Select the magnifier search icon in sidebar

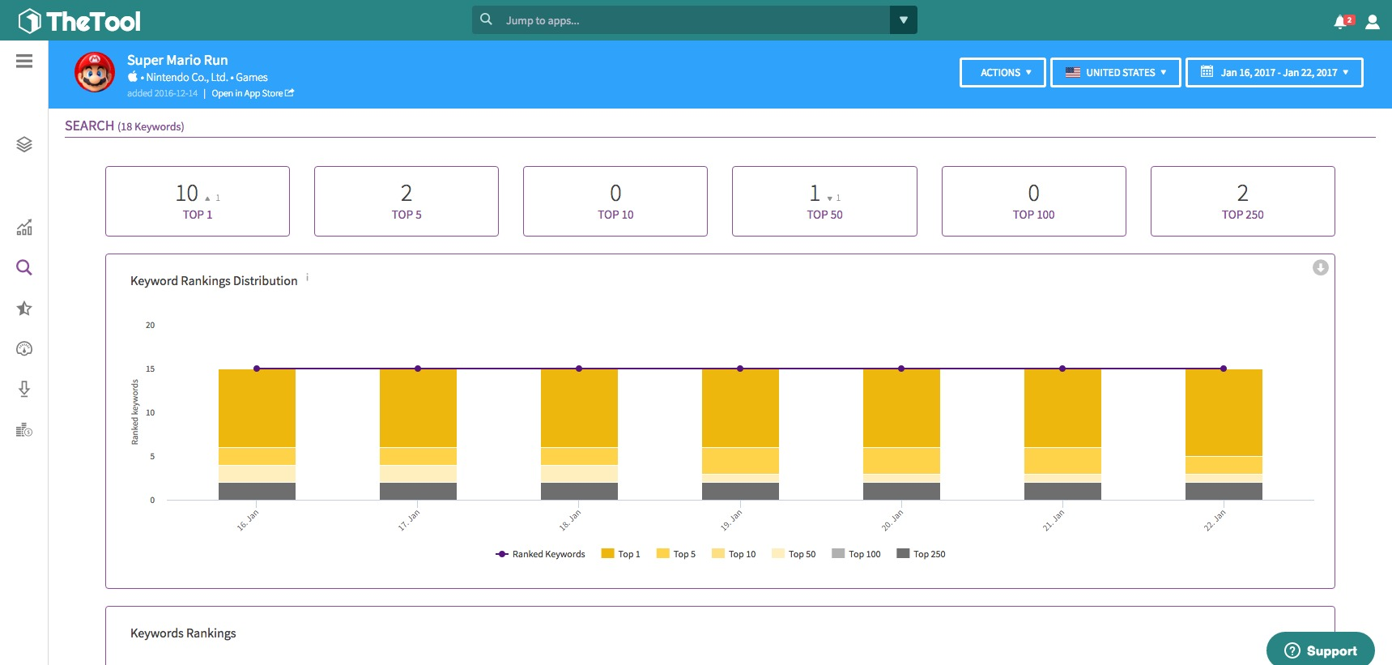pyautogui.click(x=24, y=268)
